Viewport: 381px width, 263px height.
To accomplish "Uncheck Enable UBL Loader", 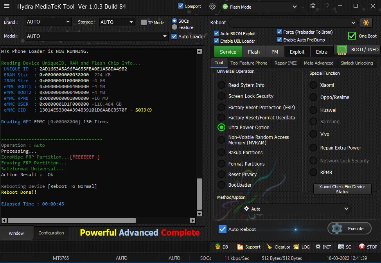I will 216,41.
